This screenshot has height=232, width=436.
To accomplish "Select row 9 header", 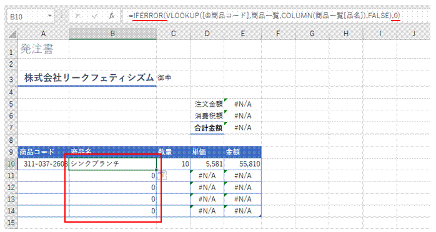I will (11, 152).
